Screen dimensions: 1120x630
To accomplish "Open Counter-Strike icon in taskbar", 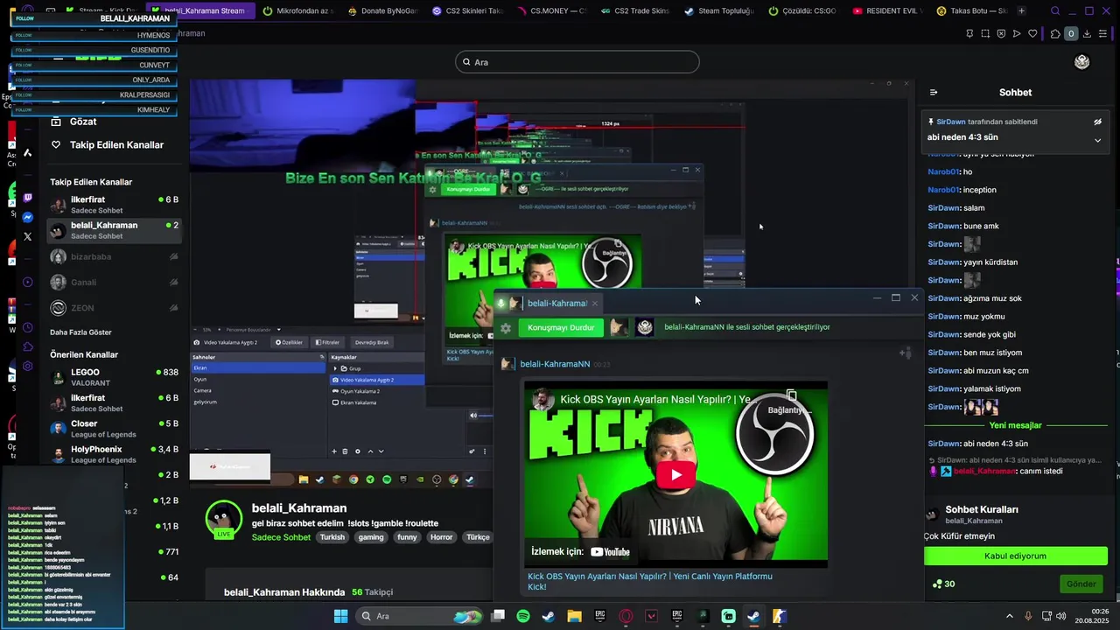I will (779, 616).
